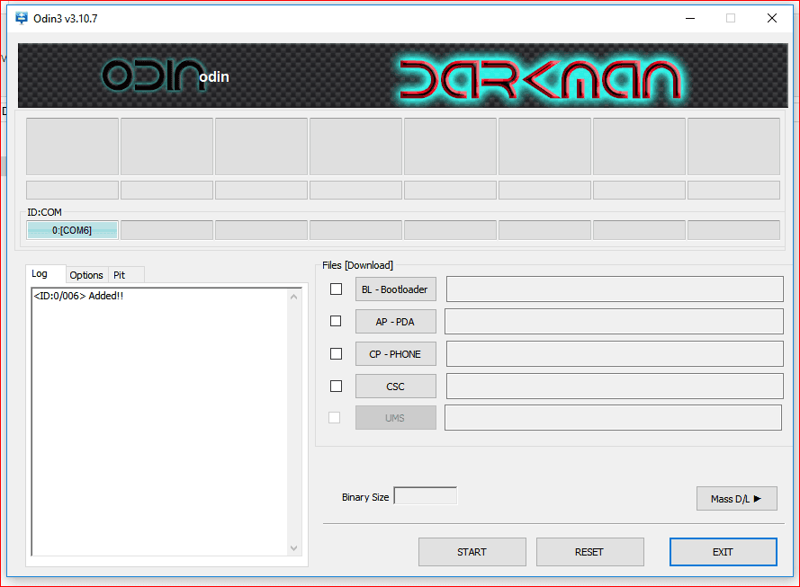Image resolution: width=800 pixels, height=587 pixels.
Task: Choose an AP - PDA firmware file
Action: pos(395,322)
